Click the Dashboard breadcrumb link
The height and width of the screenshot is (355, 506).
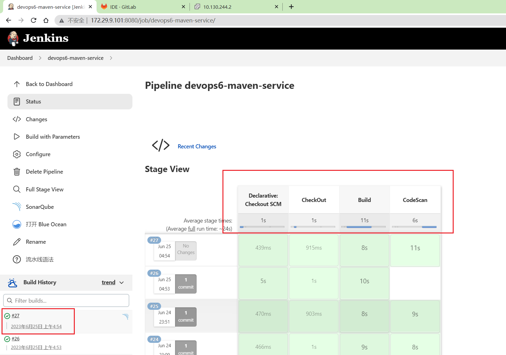(20, 58)
